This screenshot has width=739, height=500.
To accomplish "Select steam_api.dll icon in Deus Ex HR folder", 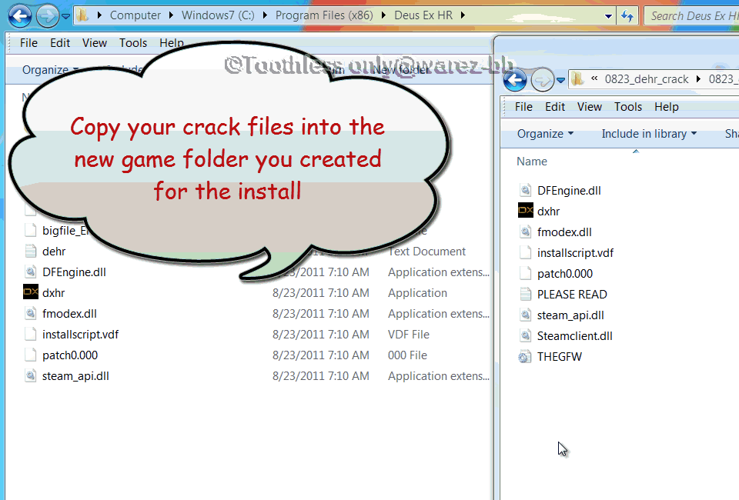I will 31,375.
